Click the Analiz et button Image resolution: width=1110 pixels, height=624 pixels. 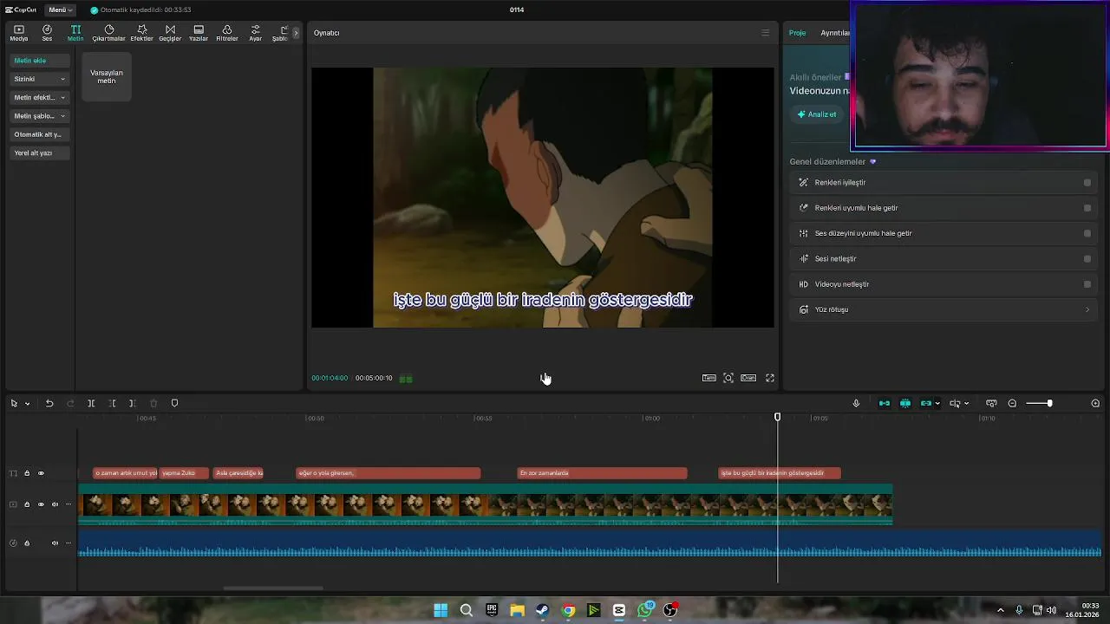(817, 114)
